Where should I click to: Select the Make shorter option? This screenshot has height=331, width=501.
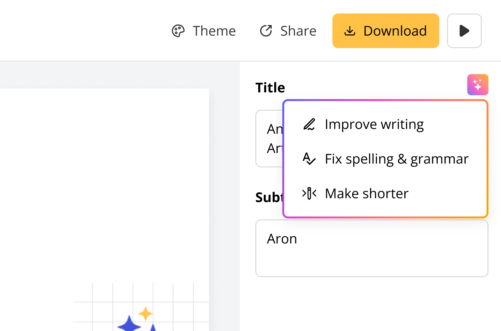(366, 194)
